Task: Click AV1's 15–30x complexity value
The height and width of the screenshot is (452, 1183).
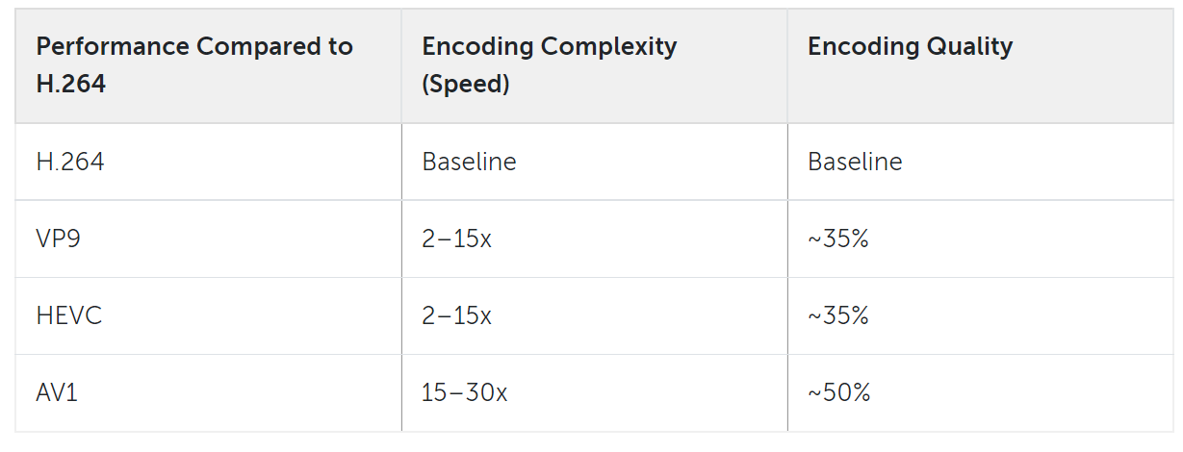Action: point(465,392)
